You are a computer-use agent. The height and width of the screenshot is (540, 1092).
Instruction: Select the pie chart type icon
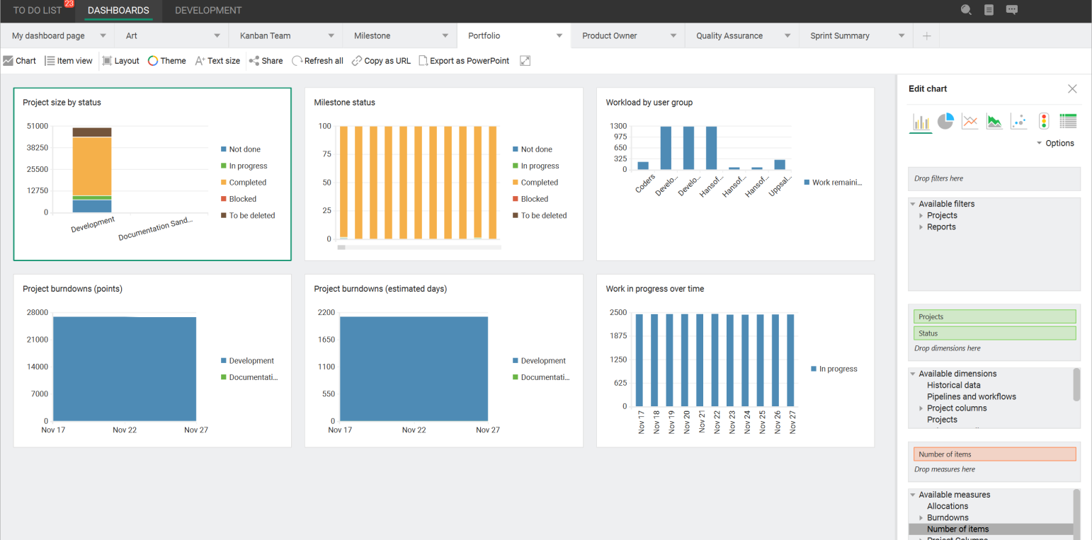tap(945, 122)
